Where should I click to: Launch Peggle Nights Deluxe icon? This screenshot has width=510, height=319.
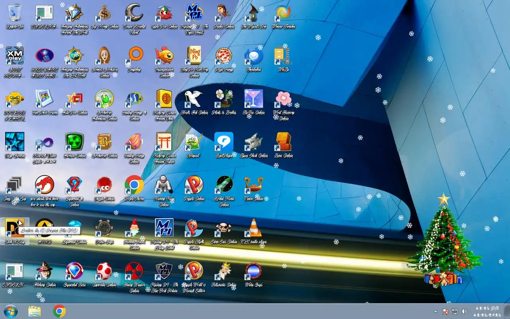(194, 228)
